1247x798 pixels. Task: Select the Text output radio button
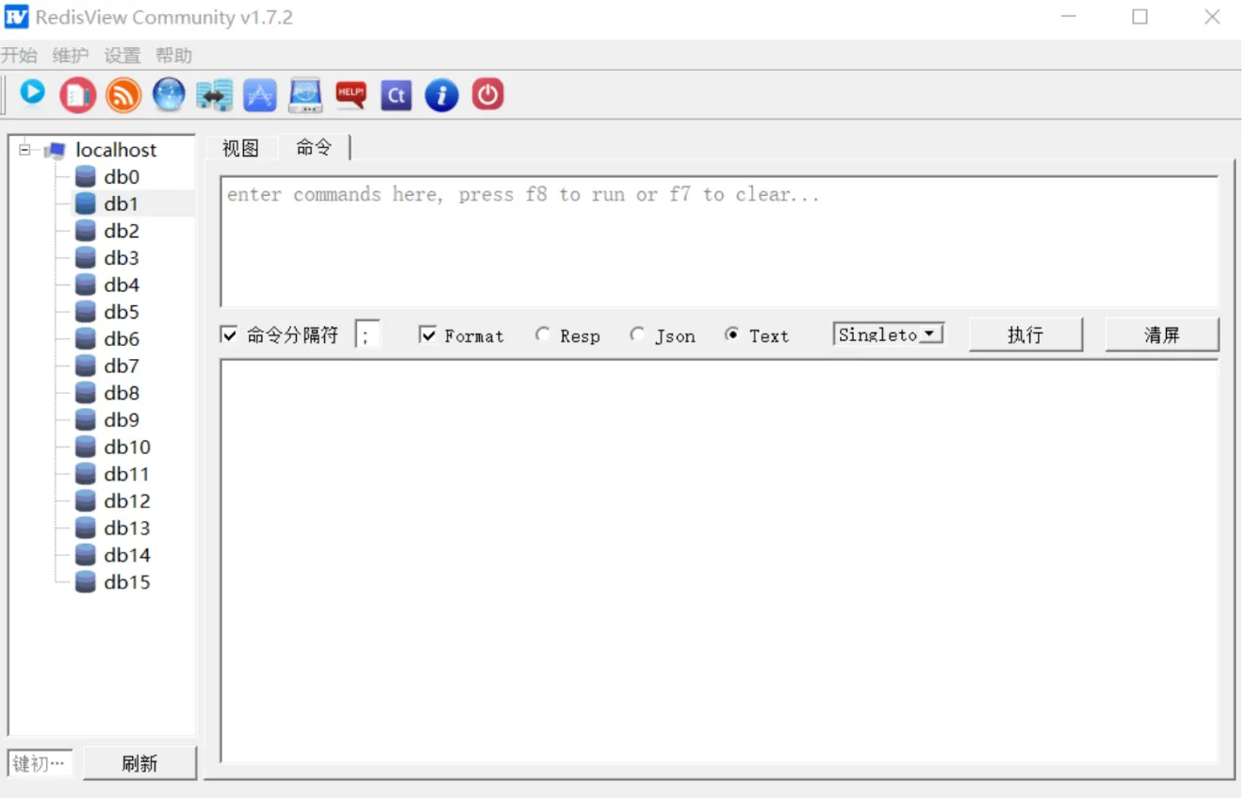[x=731, y=334]
